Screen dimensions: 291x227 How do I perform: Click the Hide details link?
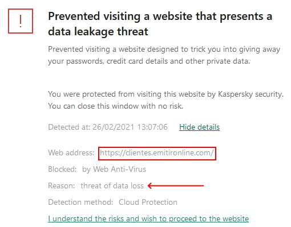click(x=199, y=127)
